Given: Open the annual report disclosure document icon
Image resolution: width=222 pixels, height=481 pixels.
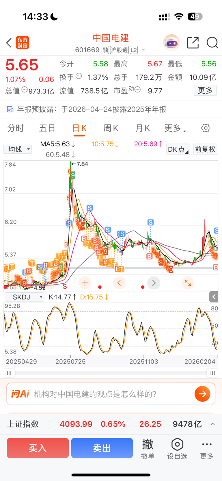Looking at the screenshot, I should [x=10, y=109].
